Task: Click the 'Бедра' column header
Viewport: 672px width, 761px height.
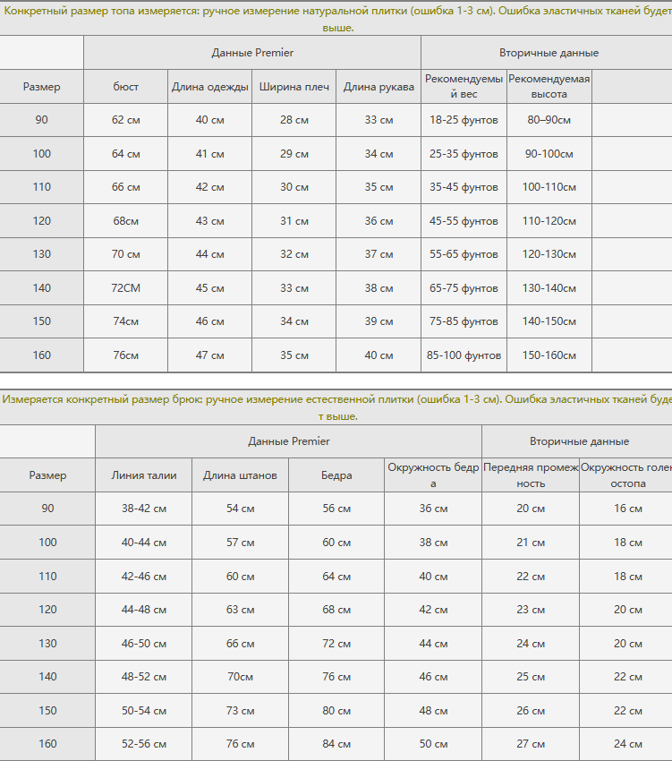Action: point(336,475)
